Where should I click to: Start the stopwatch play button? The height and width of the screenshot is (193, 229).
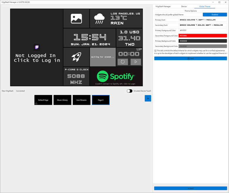point(136,62)
